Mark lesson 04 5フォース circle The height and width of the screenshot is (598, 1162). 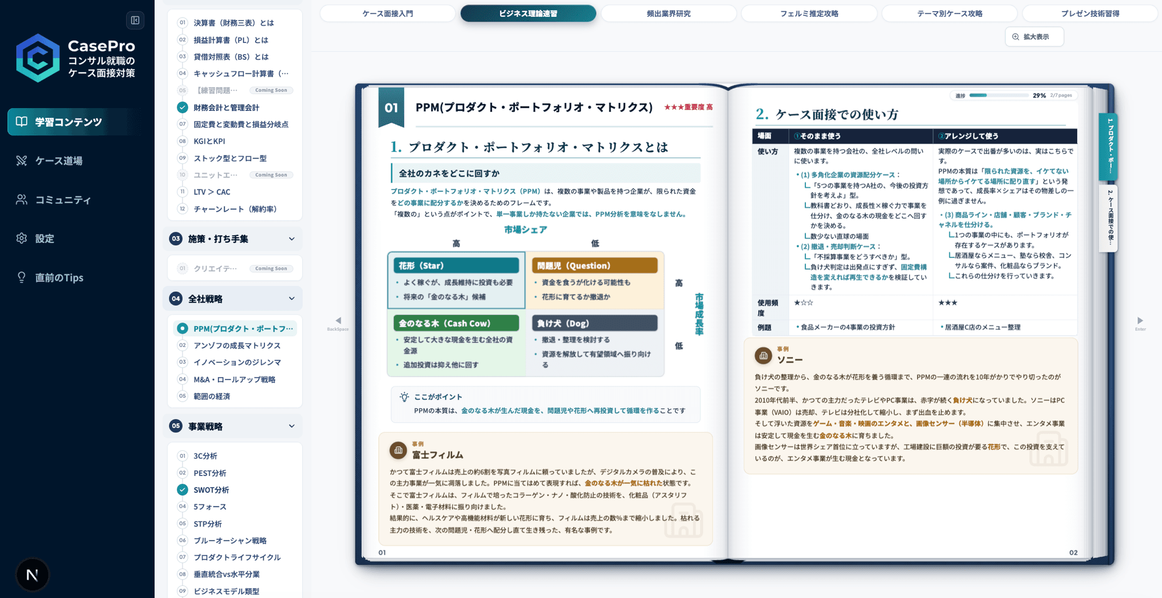click(182, 507)
